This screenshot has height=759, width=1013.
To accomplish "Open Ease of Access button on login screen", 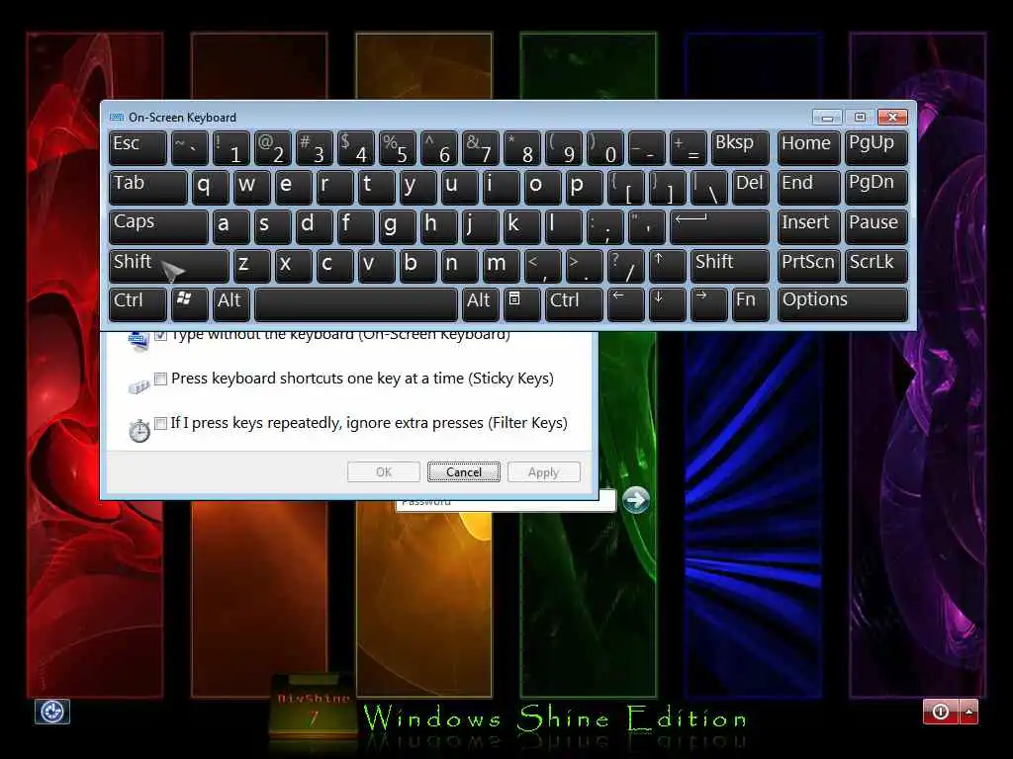I will tap(51, 712).
